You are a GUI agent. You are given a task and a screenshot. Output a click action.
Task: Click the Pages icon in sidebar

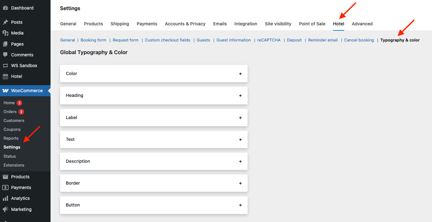click(x=5, y=44)
